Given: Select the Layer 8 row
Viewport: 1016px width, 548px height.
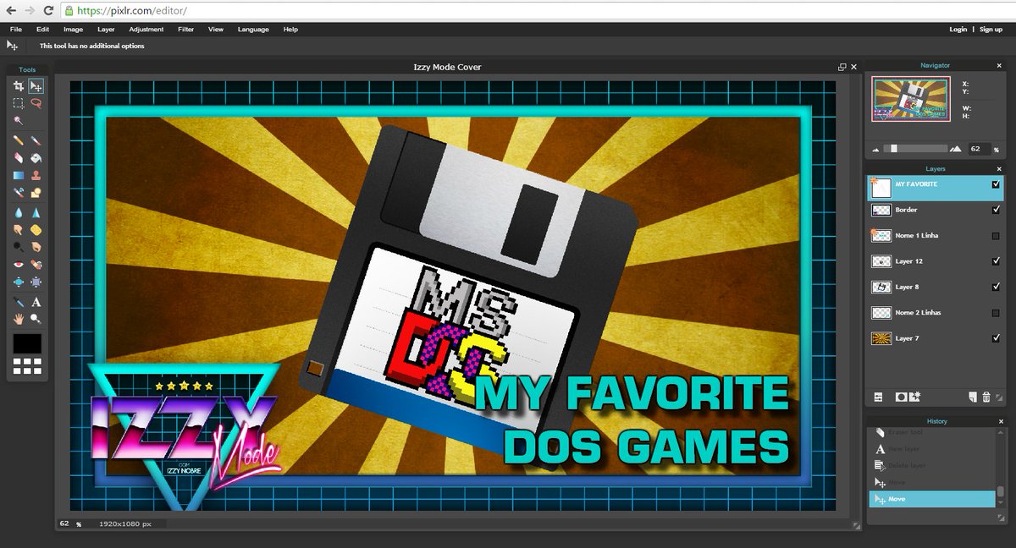Looking at the screenshot, I should coord(936,287).
